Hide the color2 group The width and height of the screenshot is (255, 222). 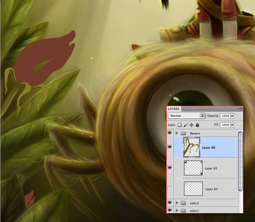(x=170, y=202)
